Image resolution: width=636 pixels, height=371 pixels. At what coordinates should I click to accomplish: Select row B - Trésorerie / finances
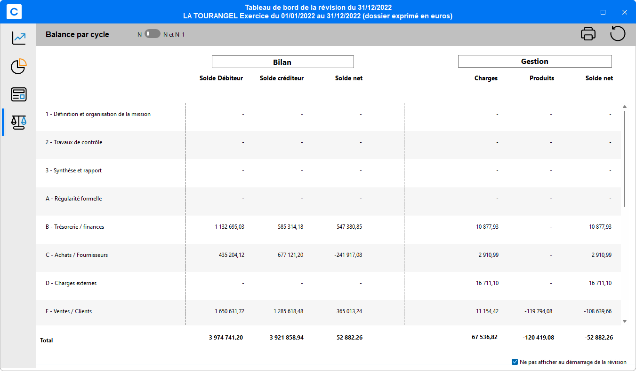pyautogui.click(x=329, y=230)
